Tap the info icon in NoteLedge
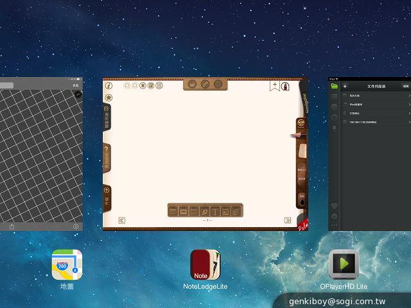Viewport: 411px width, 308px height. point(109,85)
